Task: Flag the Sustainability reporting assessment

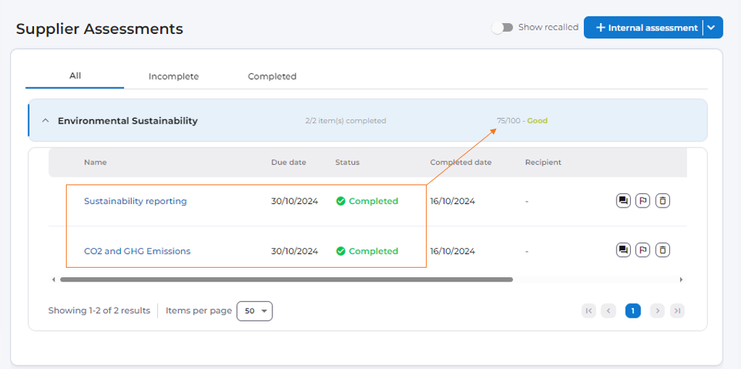Action: (x=642, y=201)
